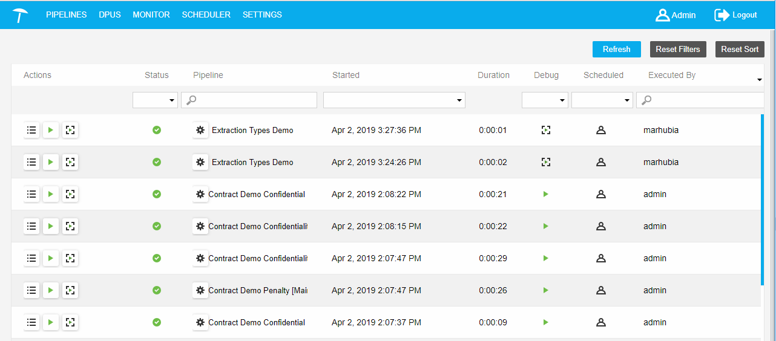Click the Reset Filters button

678,50
